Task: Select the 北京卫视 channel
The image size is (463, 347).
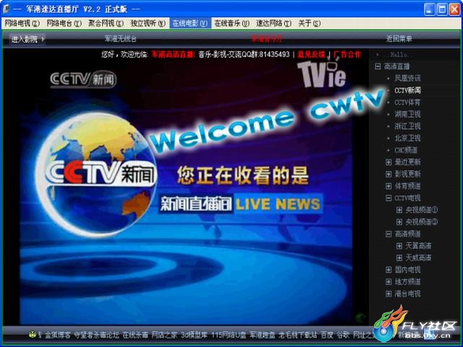Action: pos(407,138)
